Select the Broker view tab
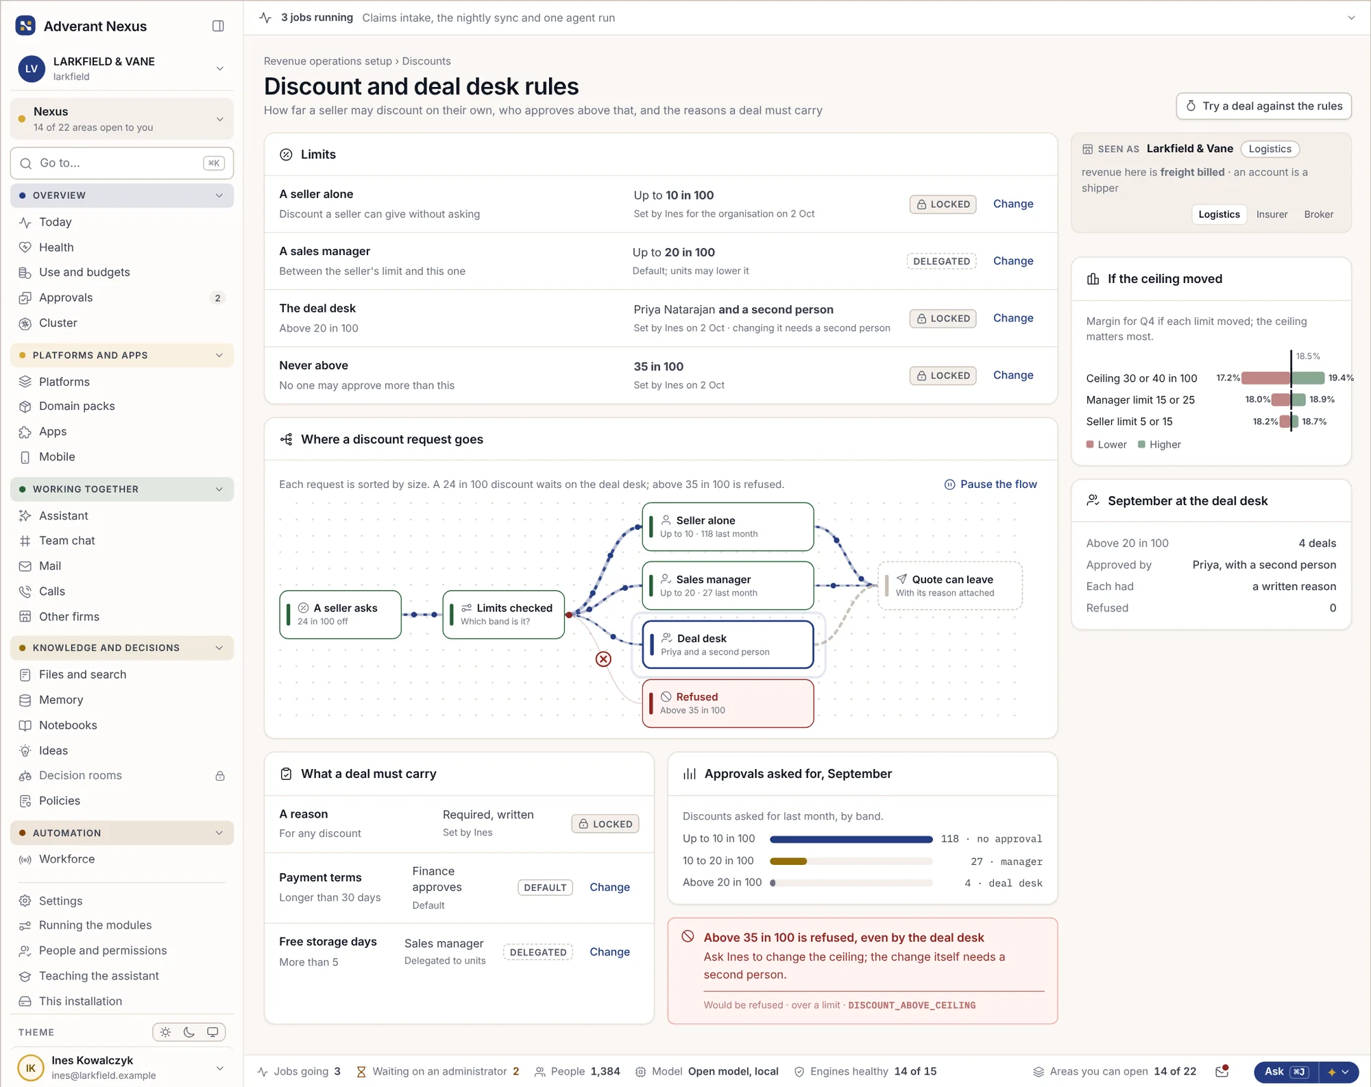The image size is (1371, 1087). click(1318, 215)
